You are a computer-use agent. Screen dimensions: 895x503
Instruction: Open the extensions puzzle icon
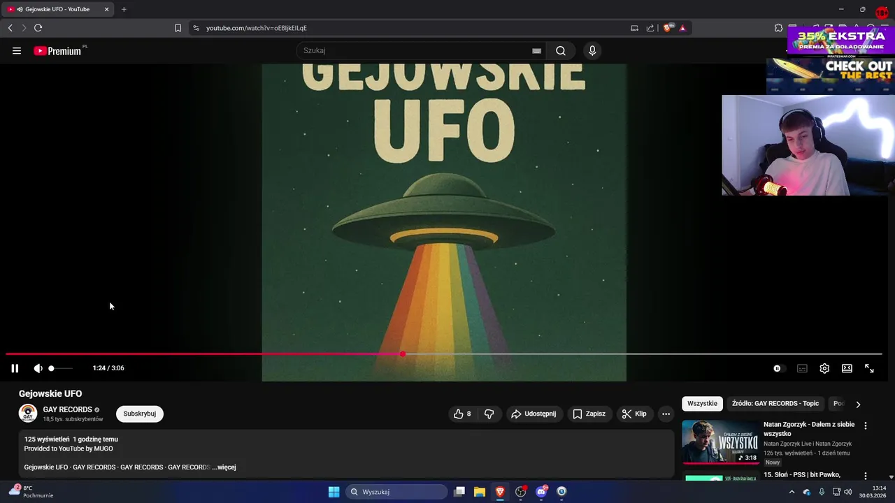pos(778,28)
